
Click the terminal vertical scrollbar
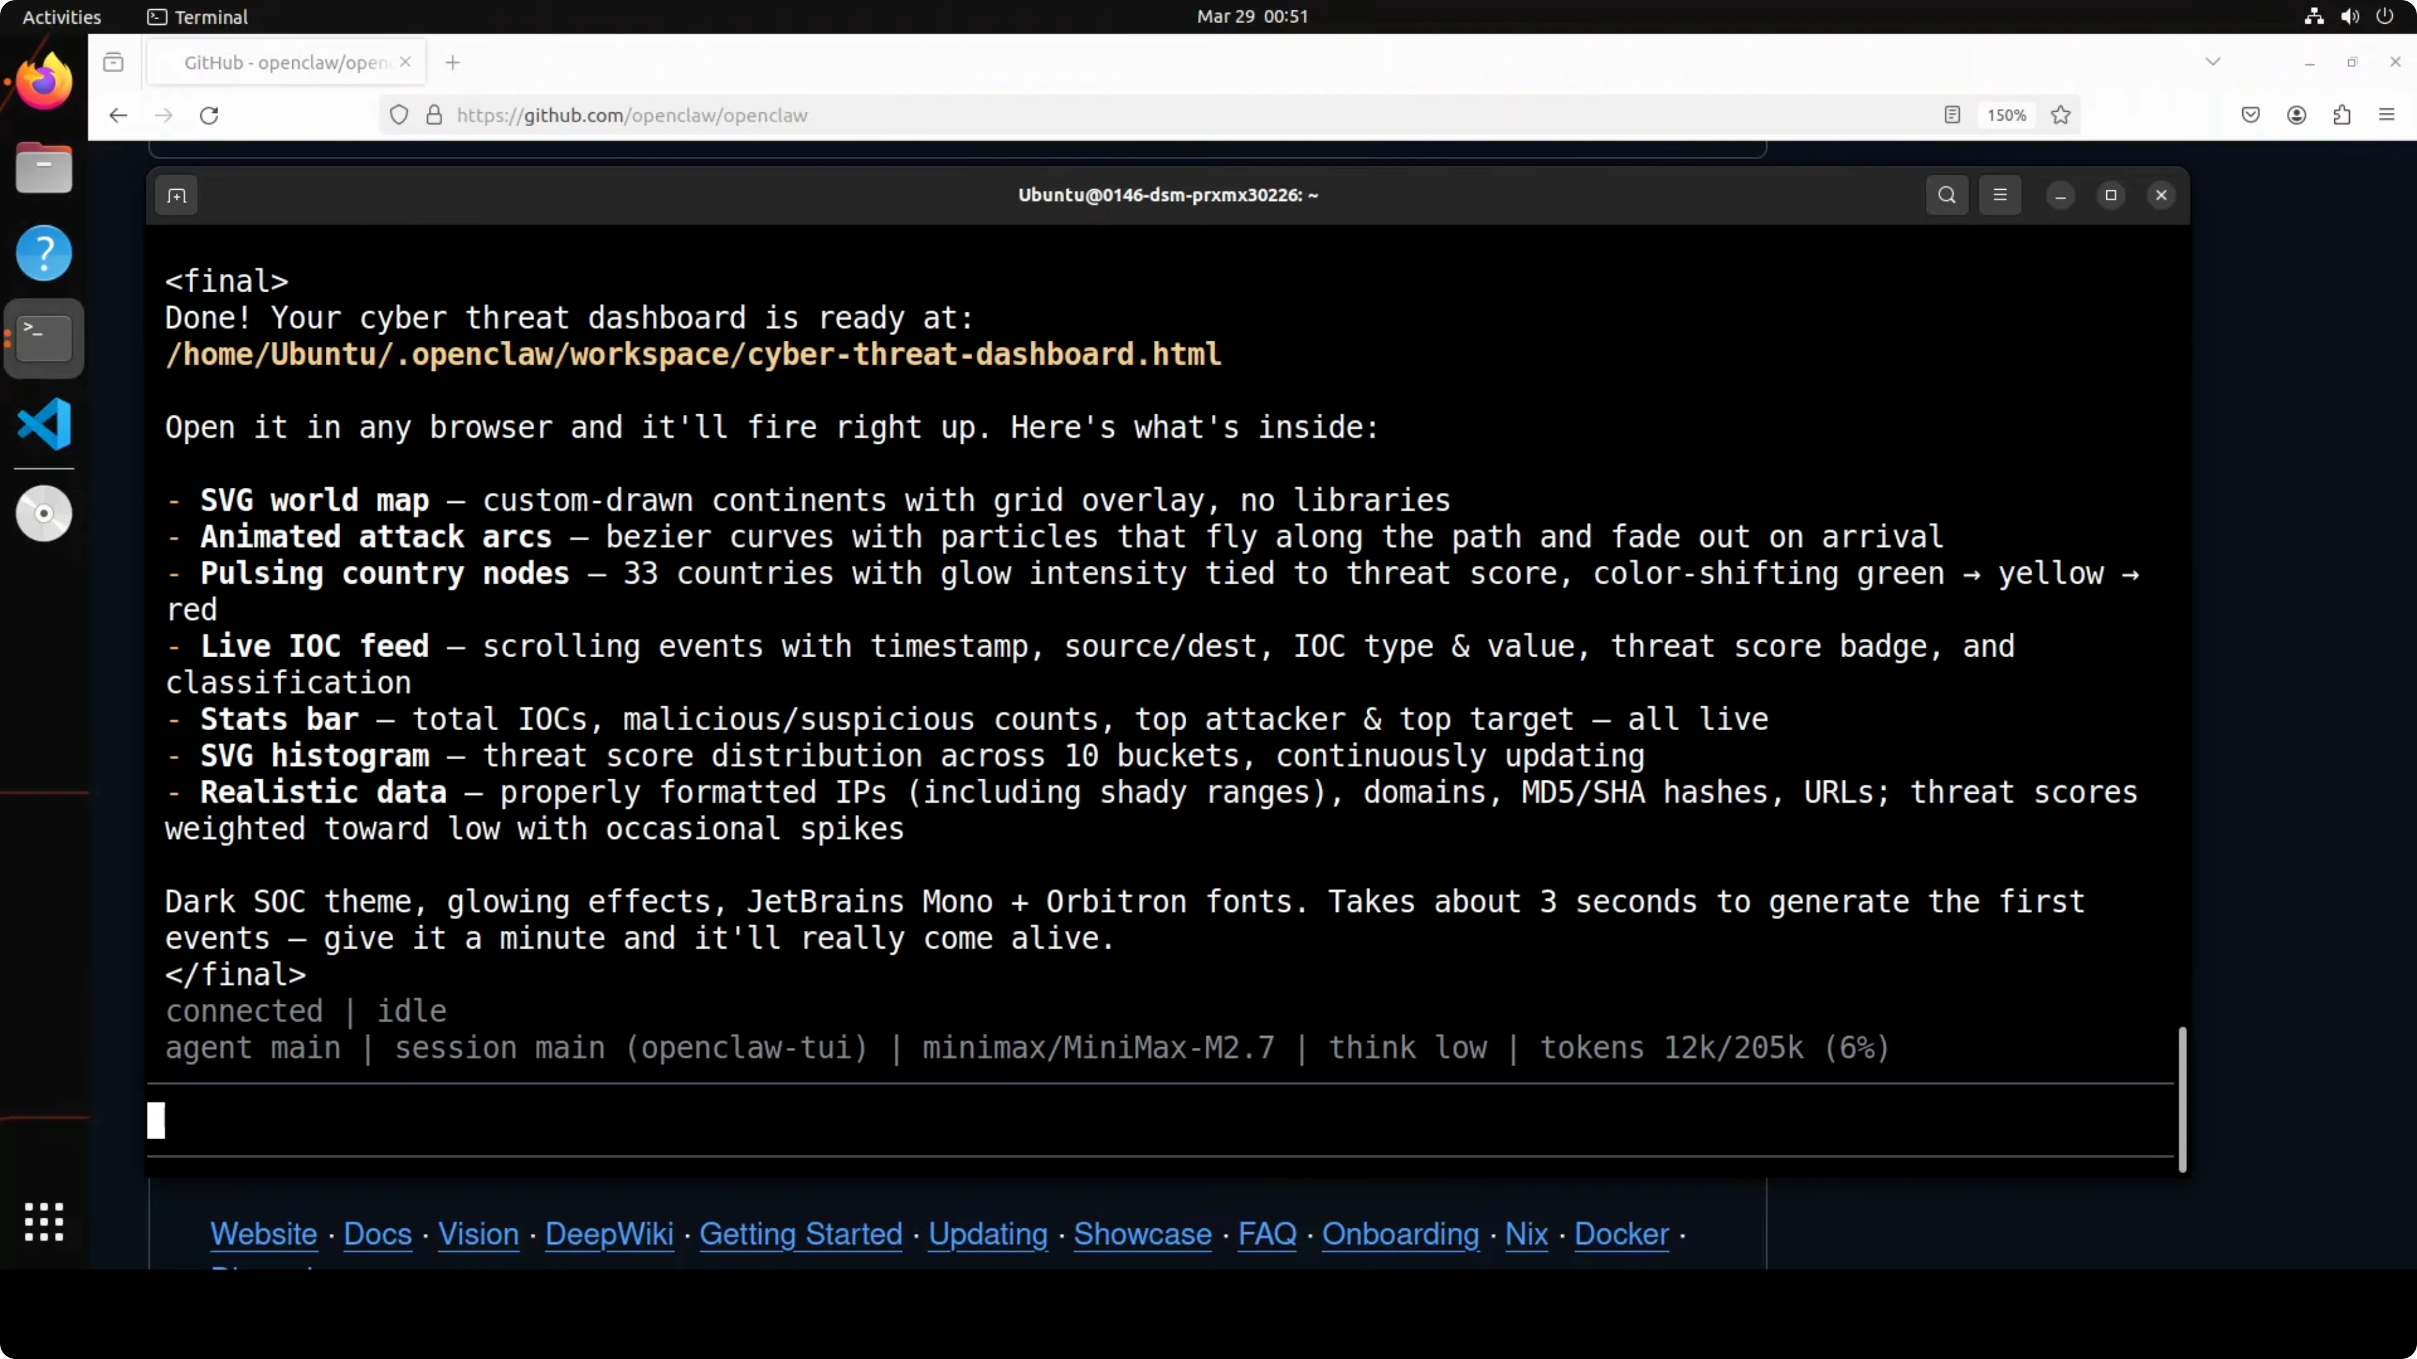click(2183, 1099)
